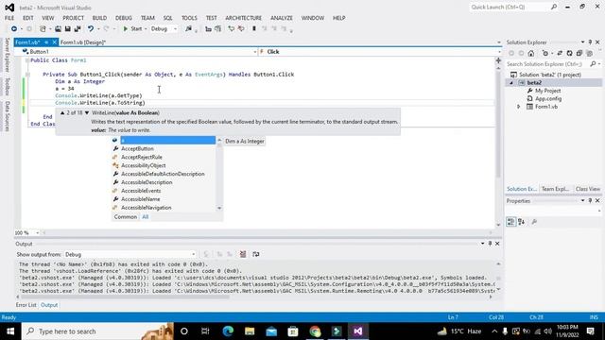Open File Explorer from the taskbar
Image resolution: width=605 pixels, height=340 pixels.
[x=250, y=331]
